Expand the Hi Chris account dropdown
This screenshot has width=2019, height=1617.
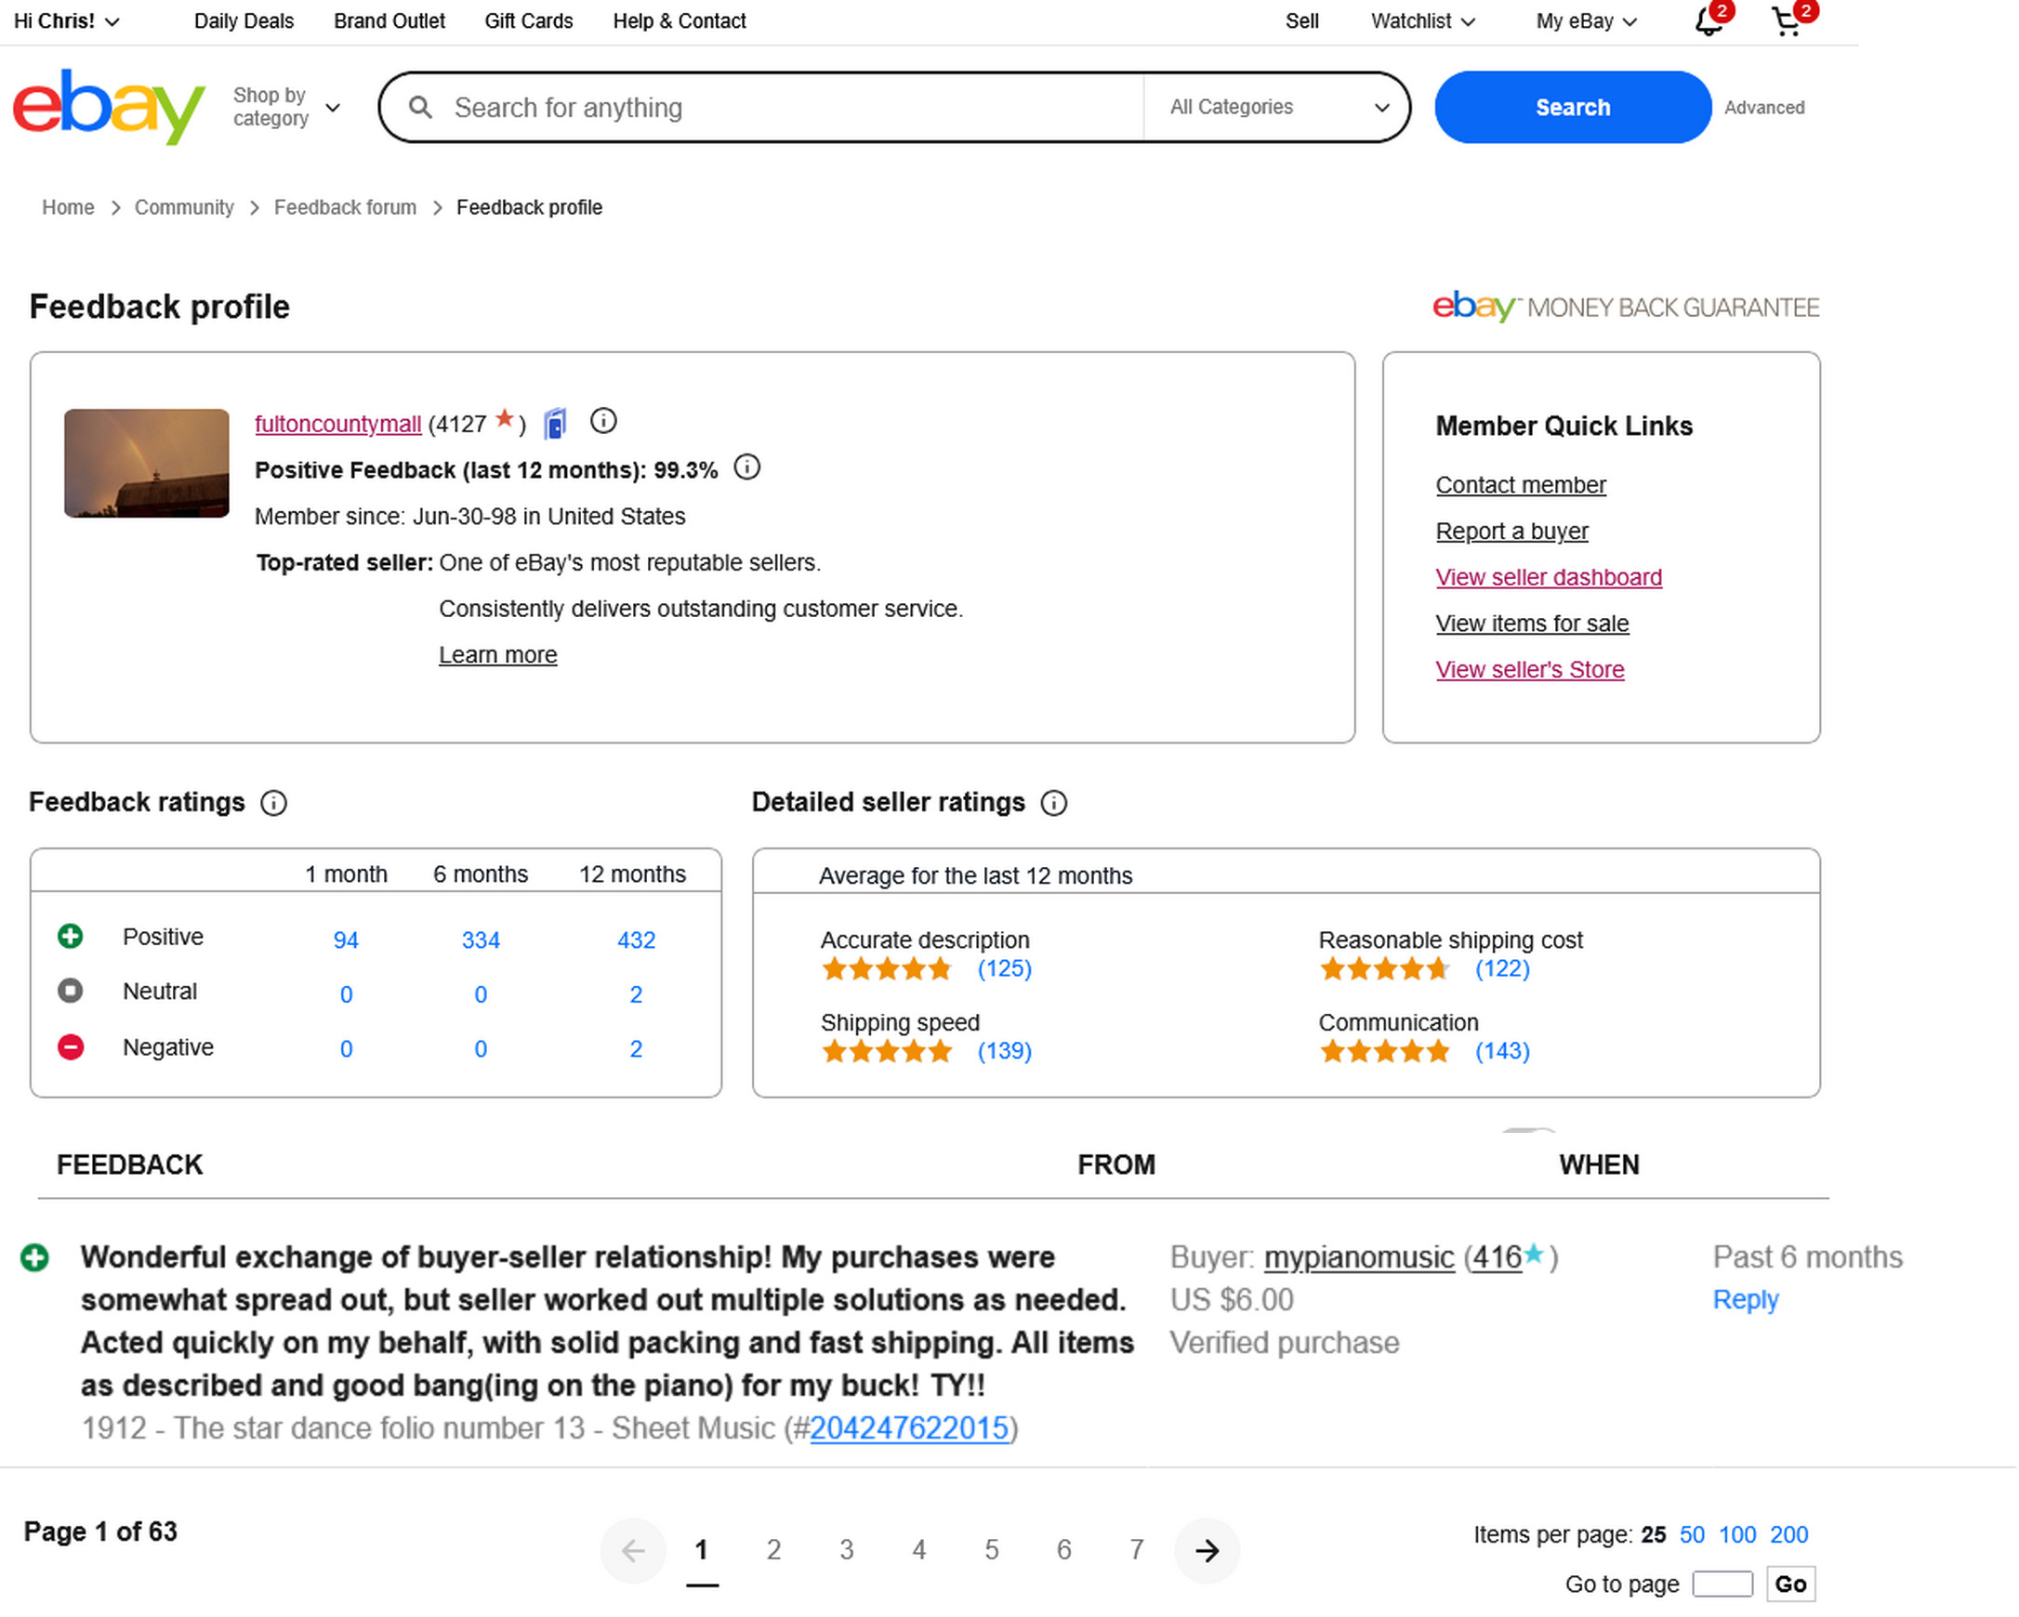(x=67, y=21)
